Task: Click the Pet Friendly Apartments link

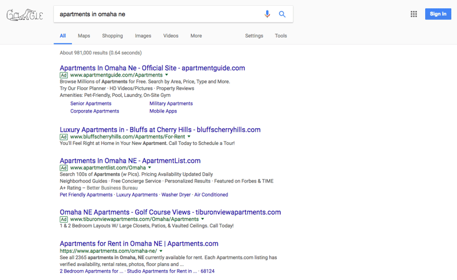Action: 86,195
